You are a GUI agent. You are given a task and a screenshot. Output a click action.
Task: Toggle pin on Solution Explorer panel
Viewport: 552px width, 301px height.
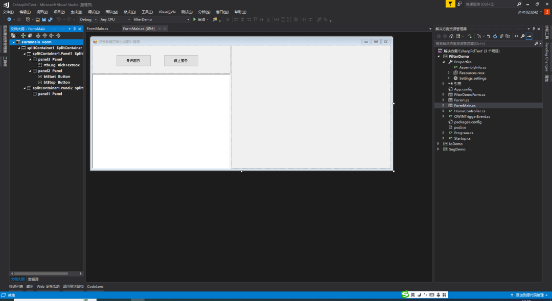tap(534, 29)
